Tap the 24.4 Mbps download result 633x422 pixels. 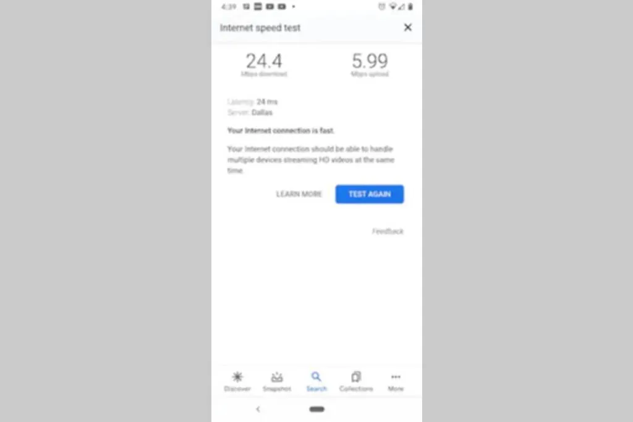(x=264, y=64)
